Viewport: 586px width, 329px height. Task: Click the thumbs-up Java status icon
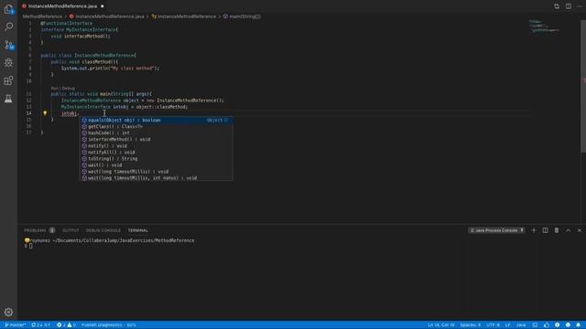point(547,325)
